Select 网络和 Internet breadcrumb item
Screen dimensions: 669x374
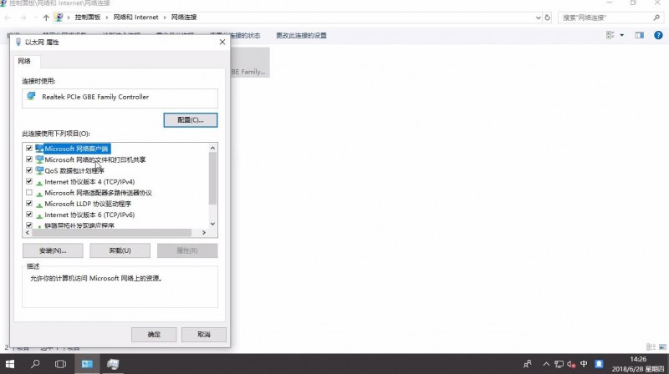coord(135,18)
